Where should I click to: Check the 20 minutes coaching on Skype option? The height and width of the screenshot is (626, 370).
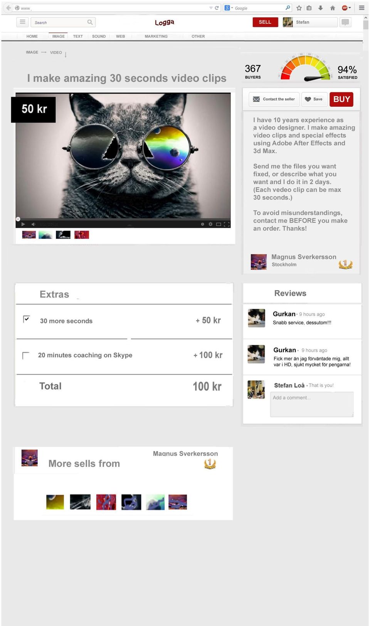pos(26,355)
